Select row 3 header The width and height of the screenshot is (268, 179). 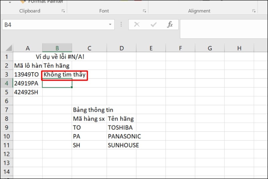7,74
